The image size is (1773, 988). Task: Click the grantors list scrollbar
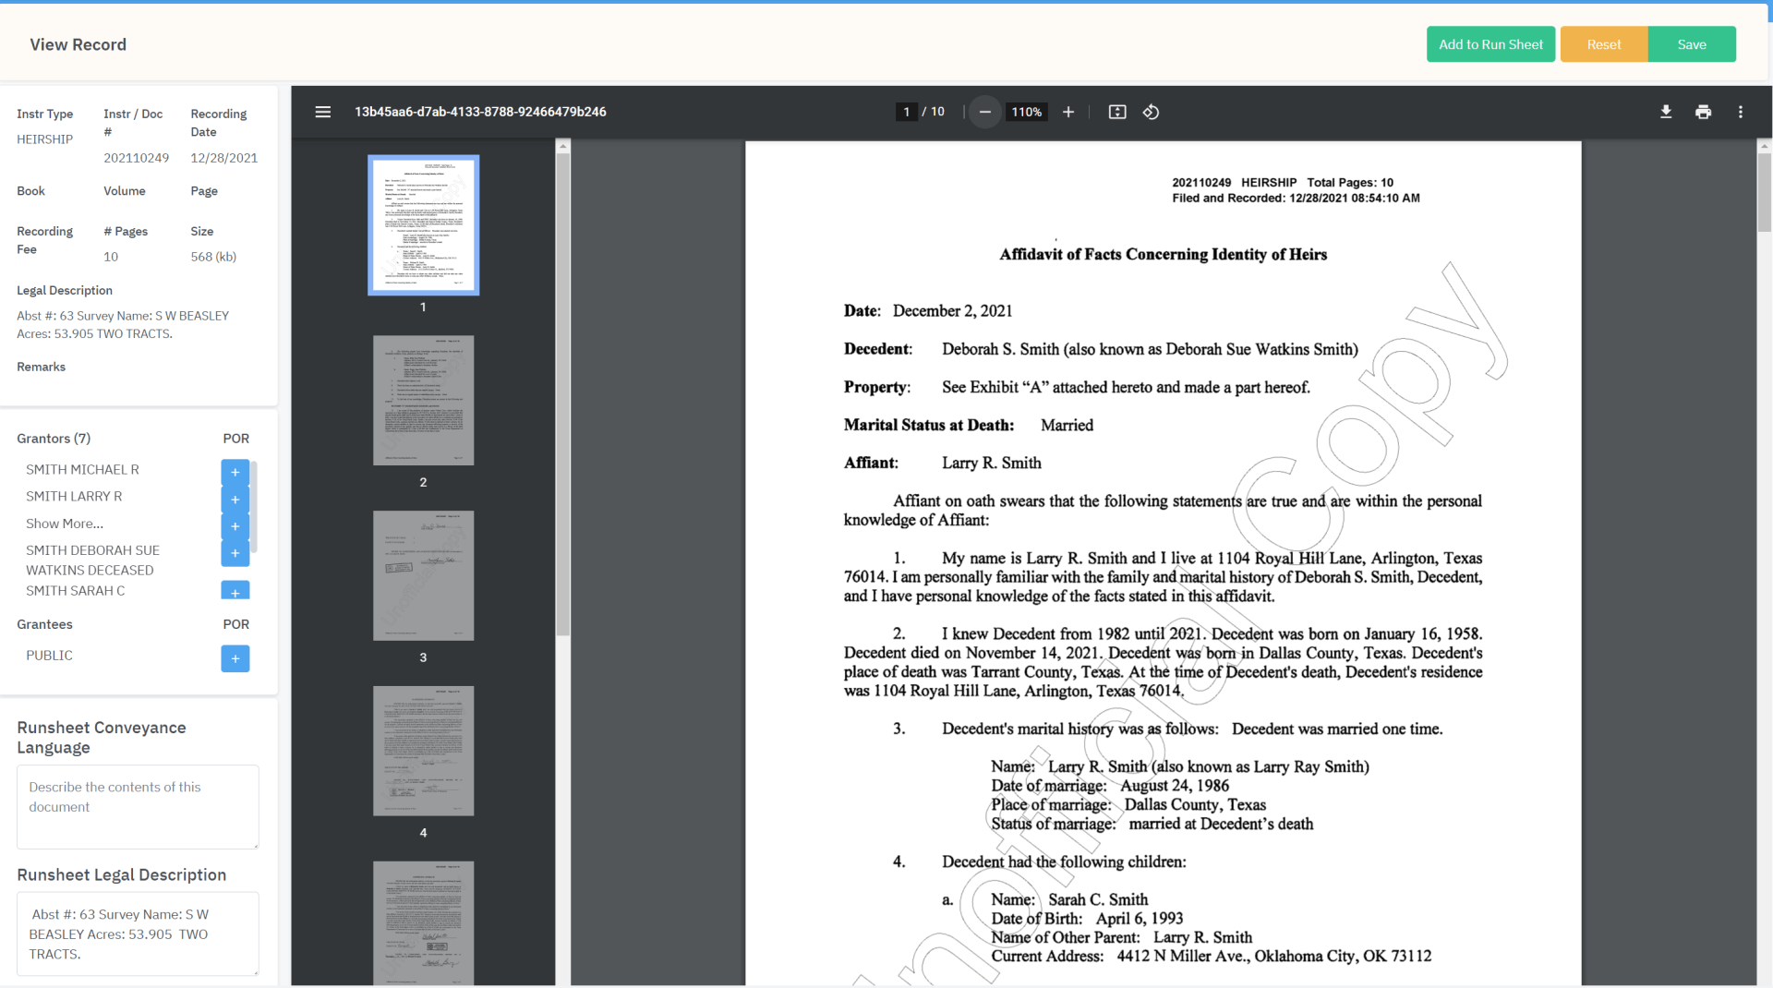(254, 506)
